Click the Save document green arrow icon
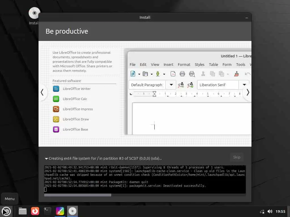 pos(157,74)
